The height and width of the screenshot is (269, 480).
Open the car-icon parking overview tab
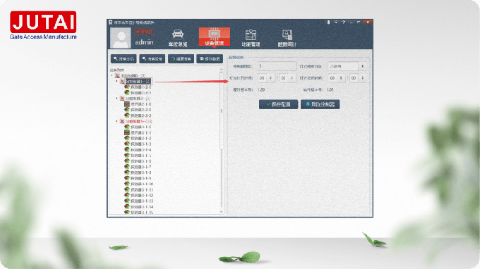coord(178,38)
